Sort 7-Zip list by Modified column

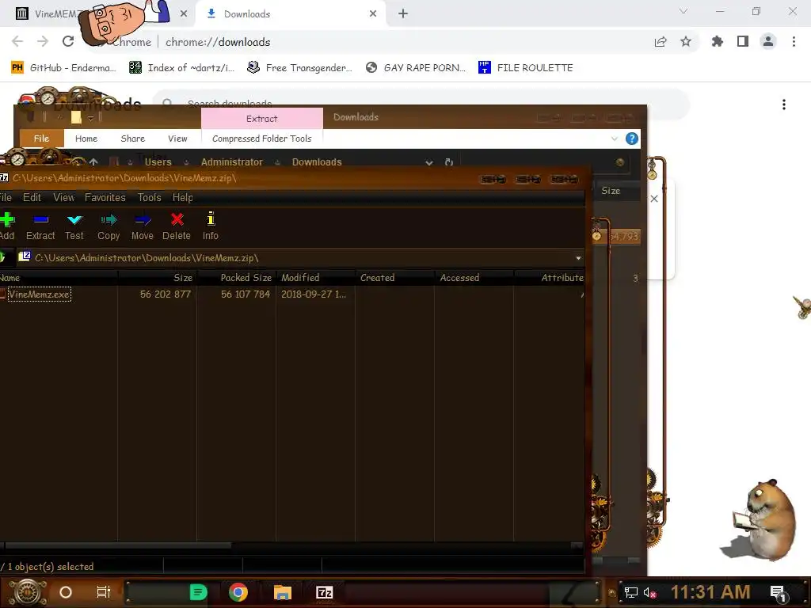315,278
